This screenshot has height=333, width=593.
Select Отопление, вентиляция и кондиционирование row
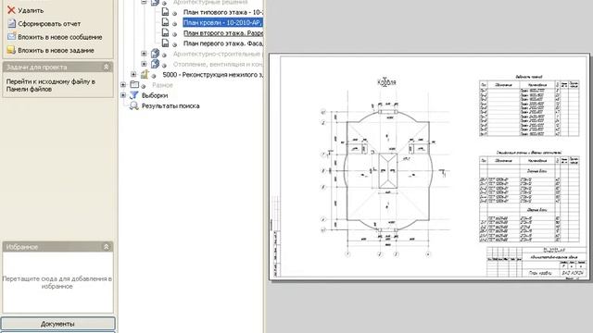218,64
